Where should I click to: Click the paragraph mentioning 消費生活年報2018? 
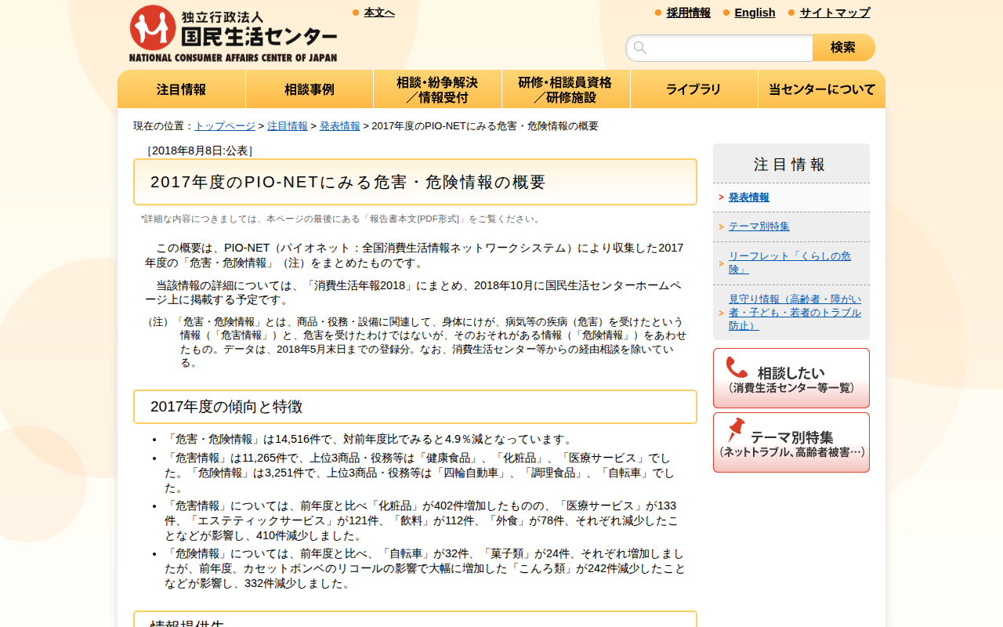[x=414, y=292]
